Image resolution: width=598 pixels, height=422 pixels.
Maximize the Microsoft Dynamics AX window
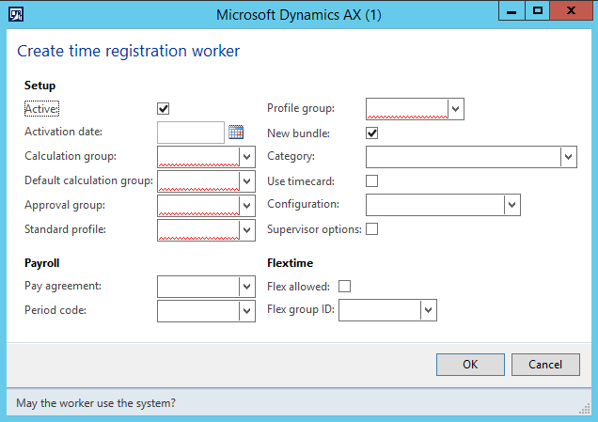point(538,10)
